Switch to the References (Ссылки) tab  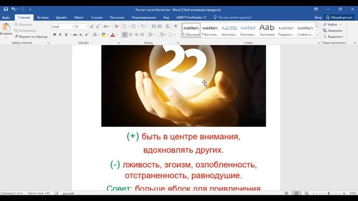click(x=97, y=17)
